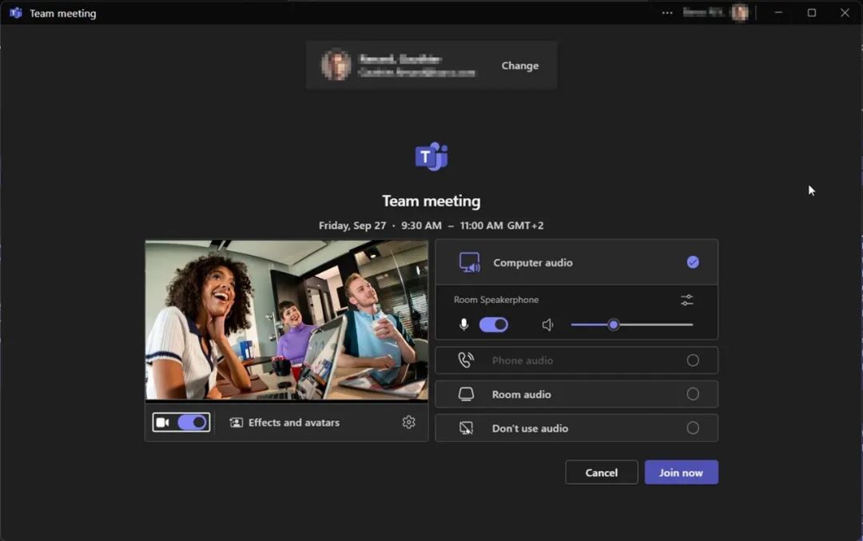This screenshot has width=863, height=541.
Task: Open the more options ellipsis menu
Action: click(667, 13)
